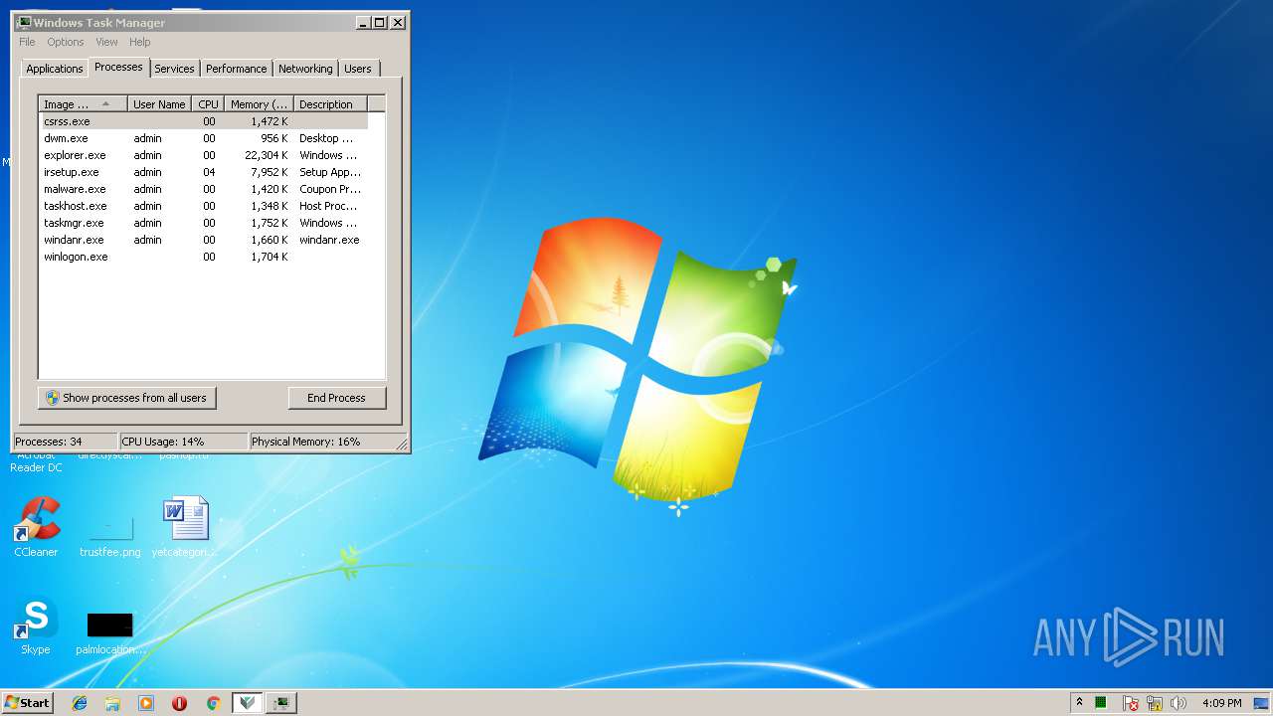Sort by Memory column header
The width and height of the screenshot is (1273, 716).
(259, 104)
